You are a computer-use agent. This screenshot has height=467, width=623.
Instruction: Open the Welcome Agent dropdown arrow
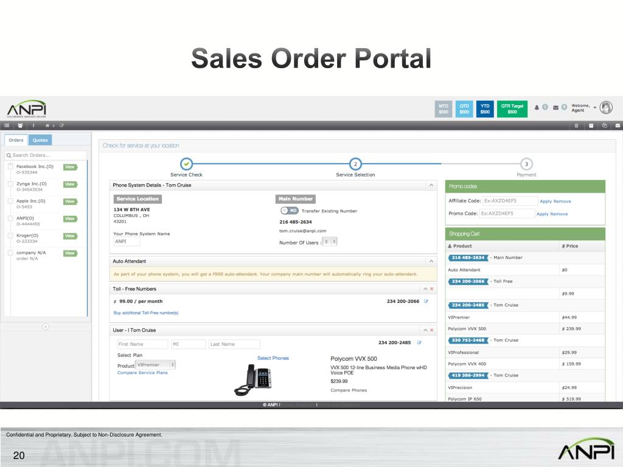click(x=595, y=108)
